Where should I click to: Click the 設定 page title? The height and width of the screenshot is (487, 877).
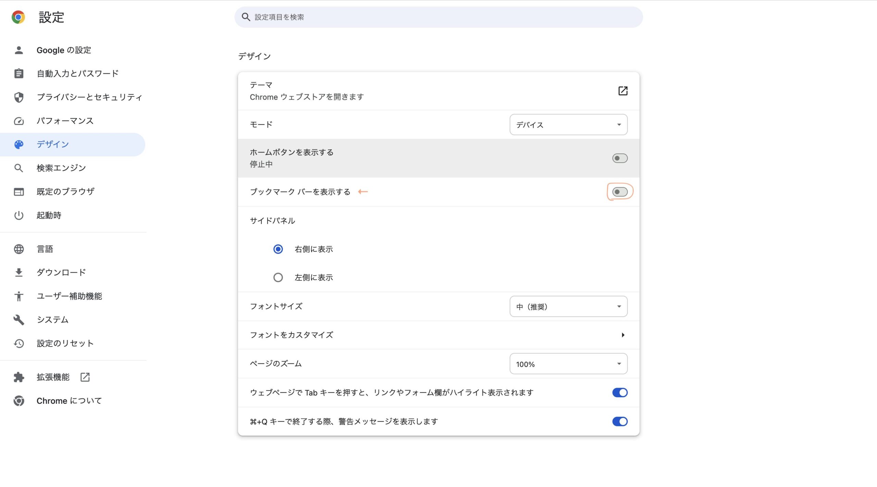coord(51,17)
